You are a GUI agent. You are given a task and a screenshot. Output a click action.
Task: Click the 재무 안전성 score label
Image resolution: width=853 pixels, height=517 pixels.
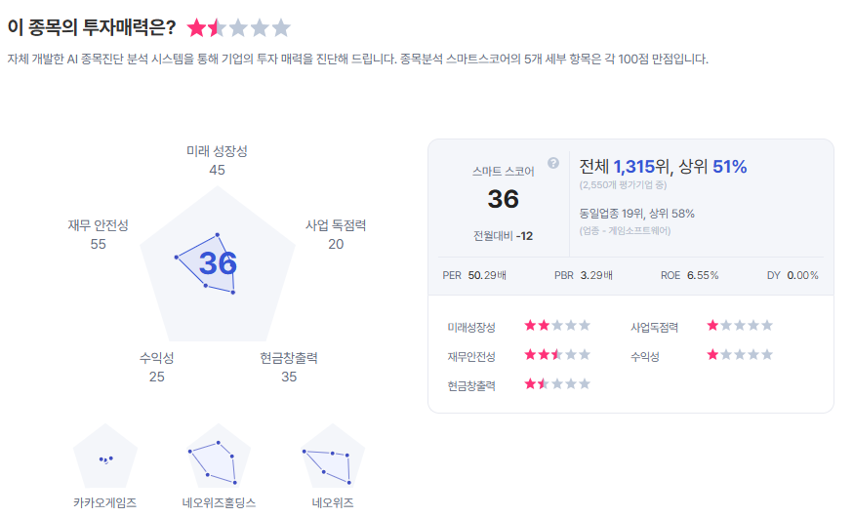[x=98, y=234]
